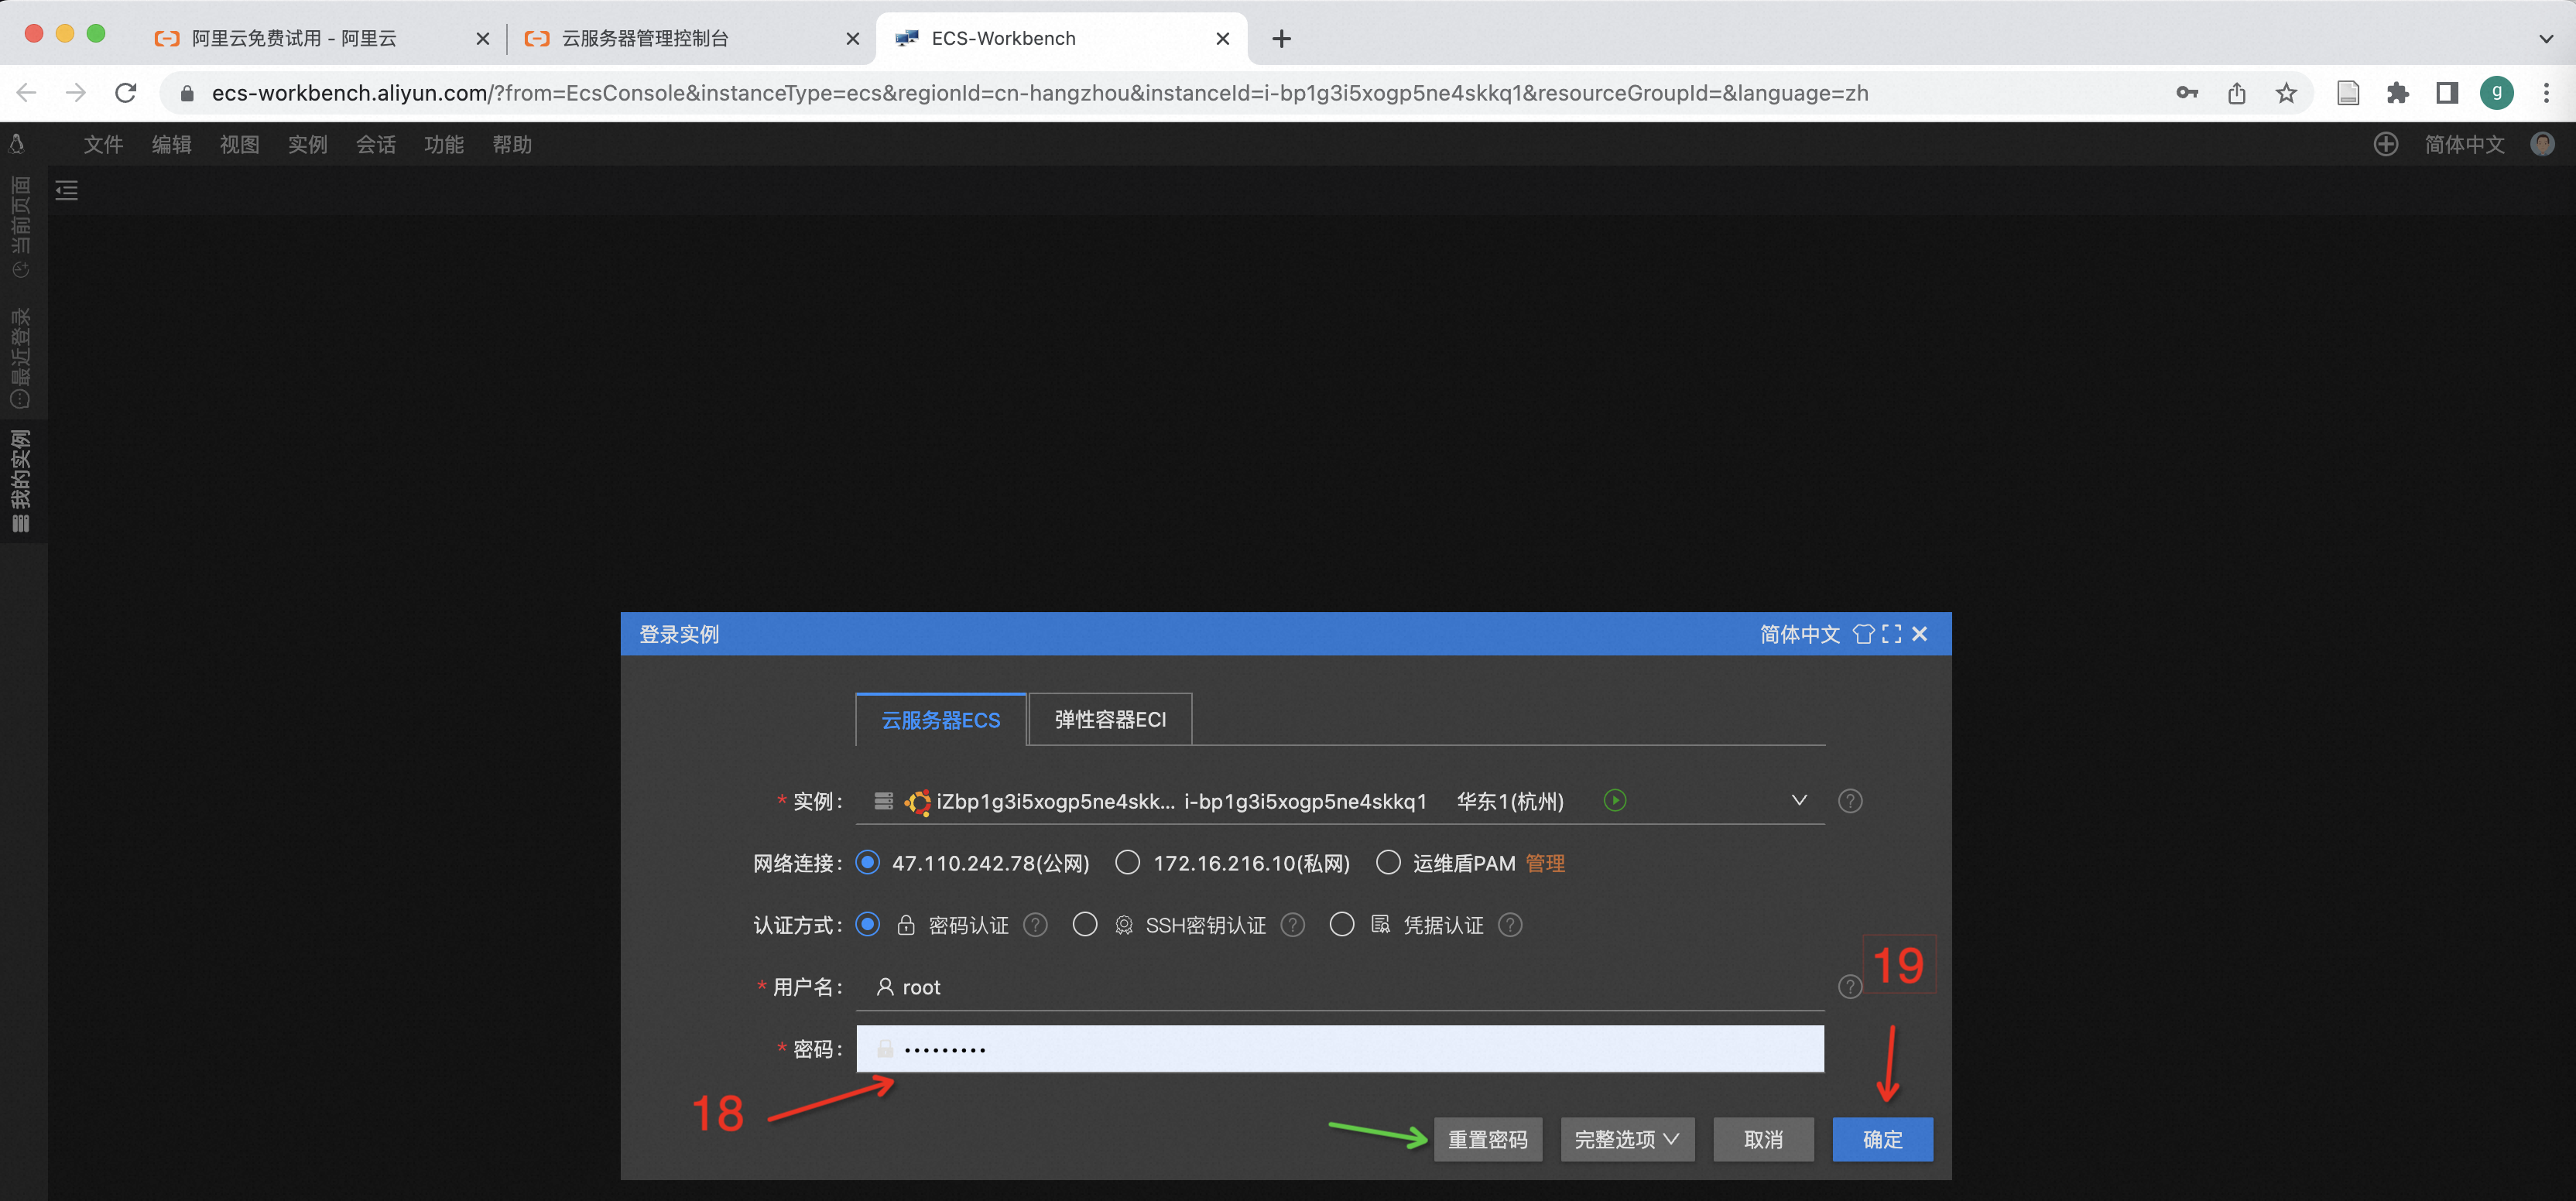Open the 会话 menu
Viewport: 2576px width, 1201px height.
click(x=376, y=144)
